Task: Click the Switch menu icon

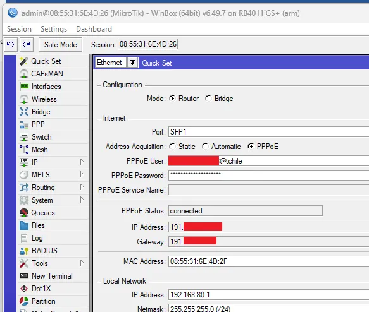Action: pyautogui.click(x=24, y=137)
